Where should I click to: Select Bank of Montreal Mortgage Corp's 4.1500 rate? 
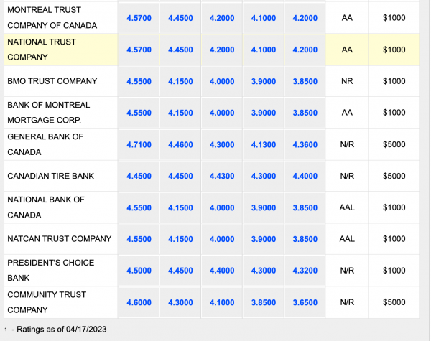coord(180,113)
